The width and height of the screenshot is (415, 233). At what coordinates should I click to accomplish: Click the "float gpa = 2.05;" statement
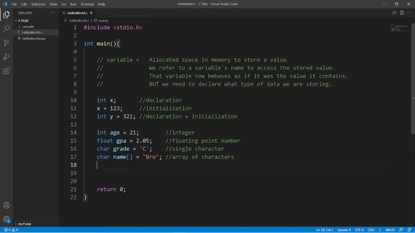124,140
